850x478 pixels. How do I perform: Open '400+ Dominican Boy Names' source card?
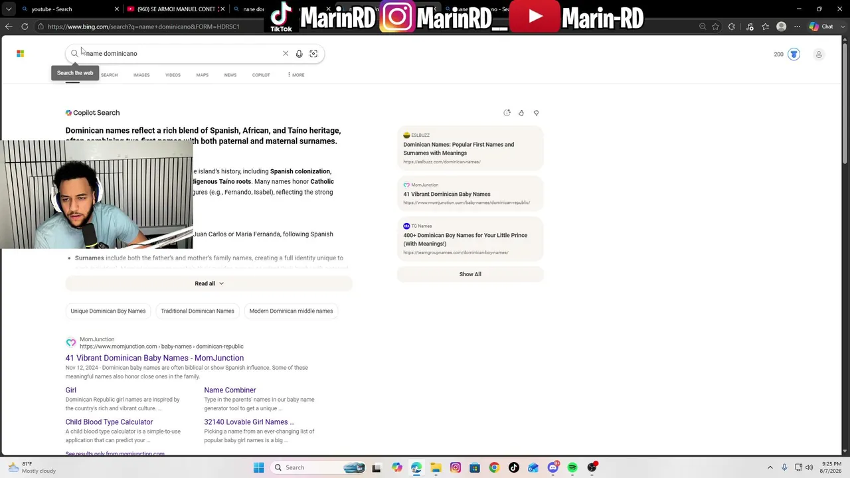tap(470, 239)
